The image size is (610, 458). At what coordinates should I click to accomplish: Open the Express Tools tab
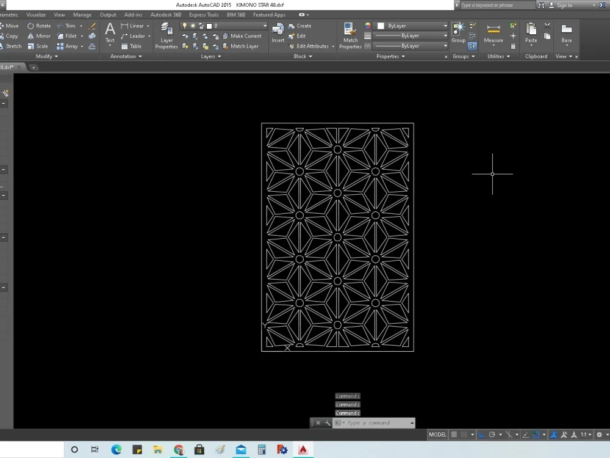(x=204, y=15)
